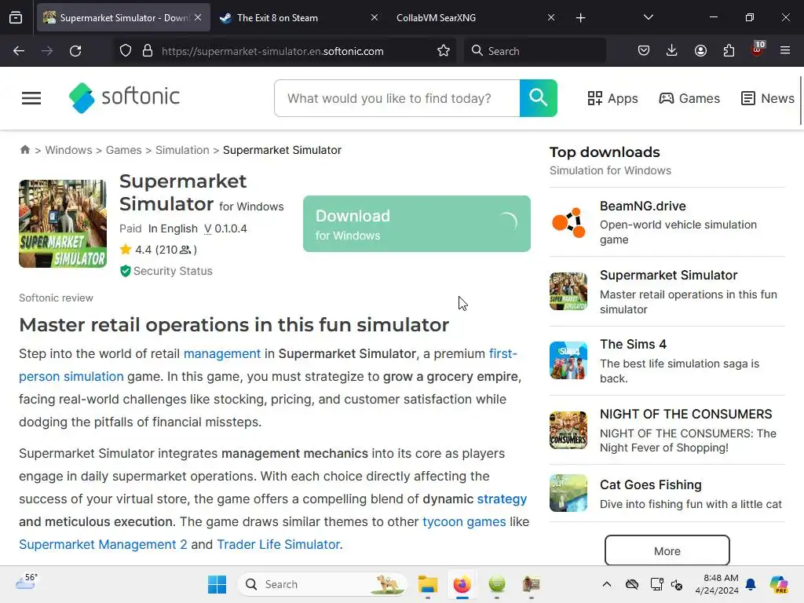
Task: Click the Security Status shield
Action: coord(125,271)
